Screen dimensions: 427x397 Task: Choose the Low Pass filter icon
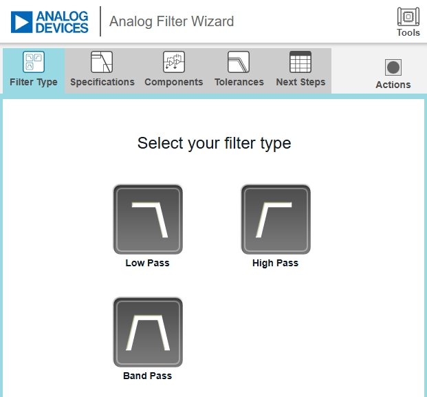point(148,219)
